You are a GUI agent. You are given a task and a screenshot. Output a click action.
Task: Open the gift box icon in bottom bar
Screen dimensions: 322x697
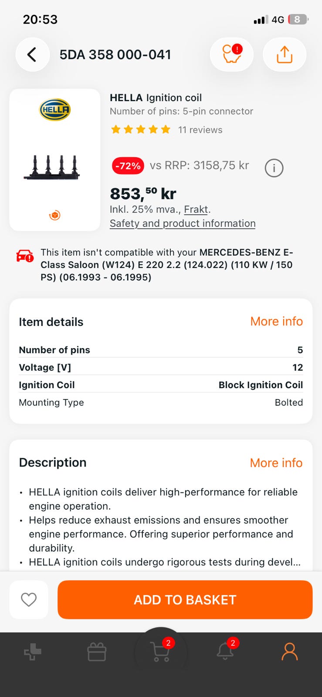click(97, 653)
